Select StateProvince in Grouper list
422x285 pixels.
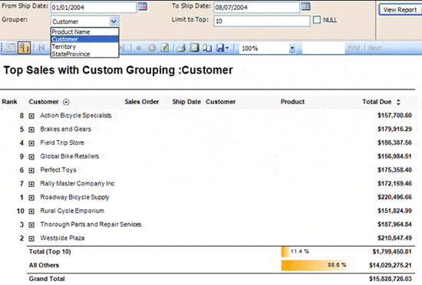click(84, 54)
